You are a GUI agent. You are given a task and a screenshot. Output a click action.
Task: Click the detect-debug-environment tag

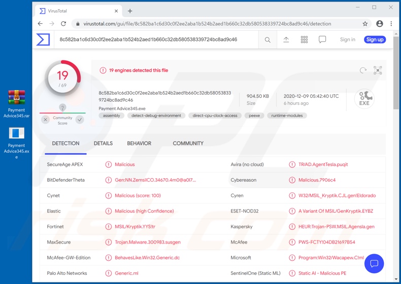coord(156,115)
